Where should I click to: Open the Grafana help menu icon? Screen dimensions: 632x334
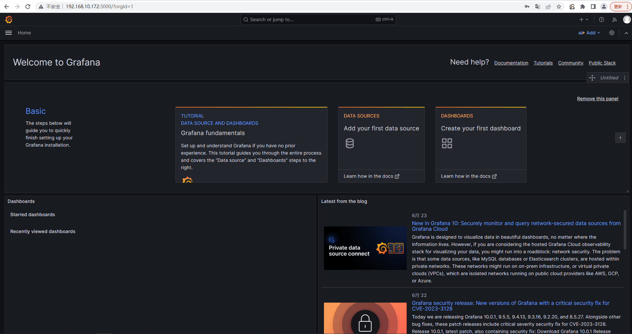point(602,19)
